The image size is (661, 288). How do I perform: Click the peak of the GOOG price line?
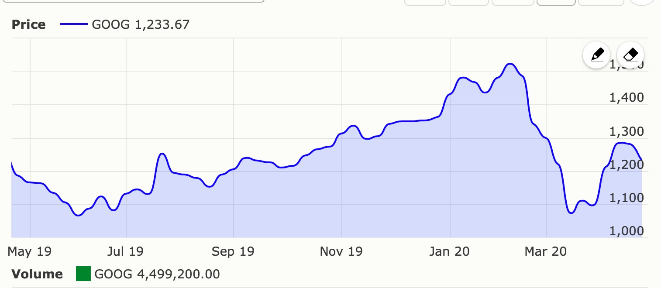510,64
